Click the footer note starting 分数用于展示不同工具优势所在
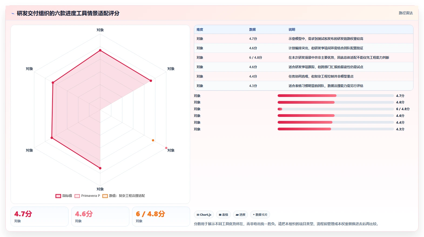 287,224
